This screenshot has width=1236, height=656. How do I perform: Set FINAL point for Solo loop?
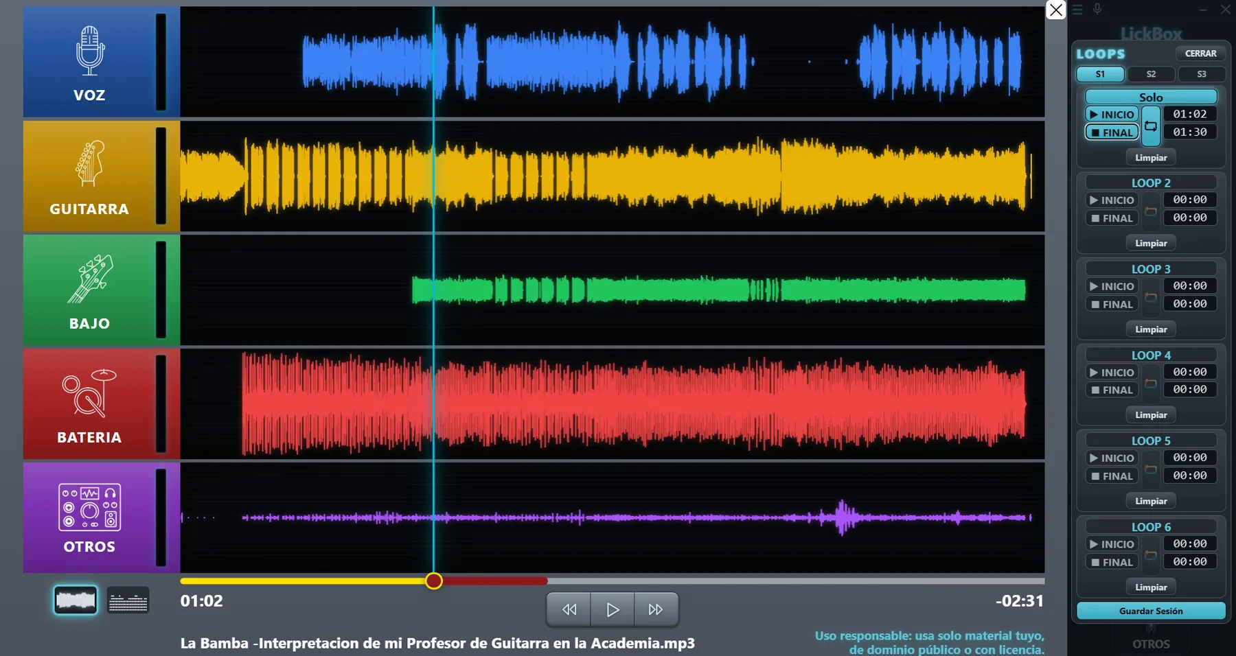pos(1112,132)
